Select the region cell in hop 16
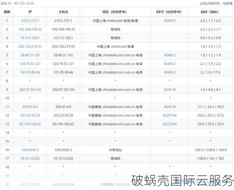 click(115, 150)
